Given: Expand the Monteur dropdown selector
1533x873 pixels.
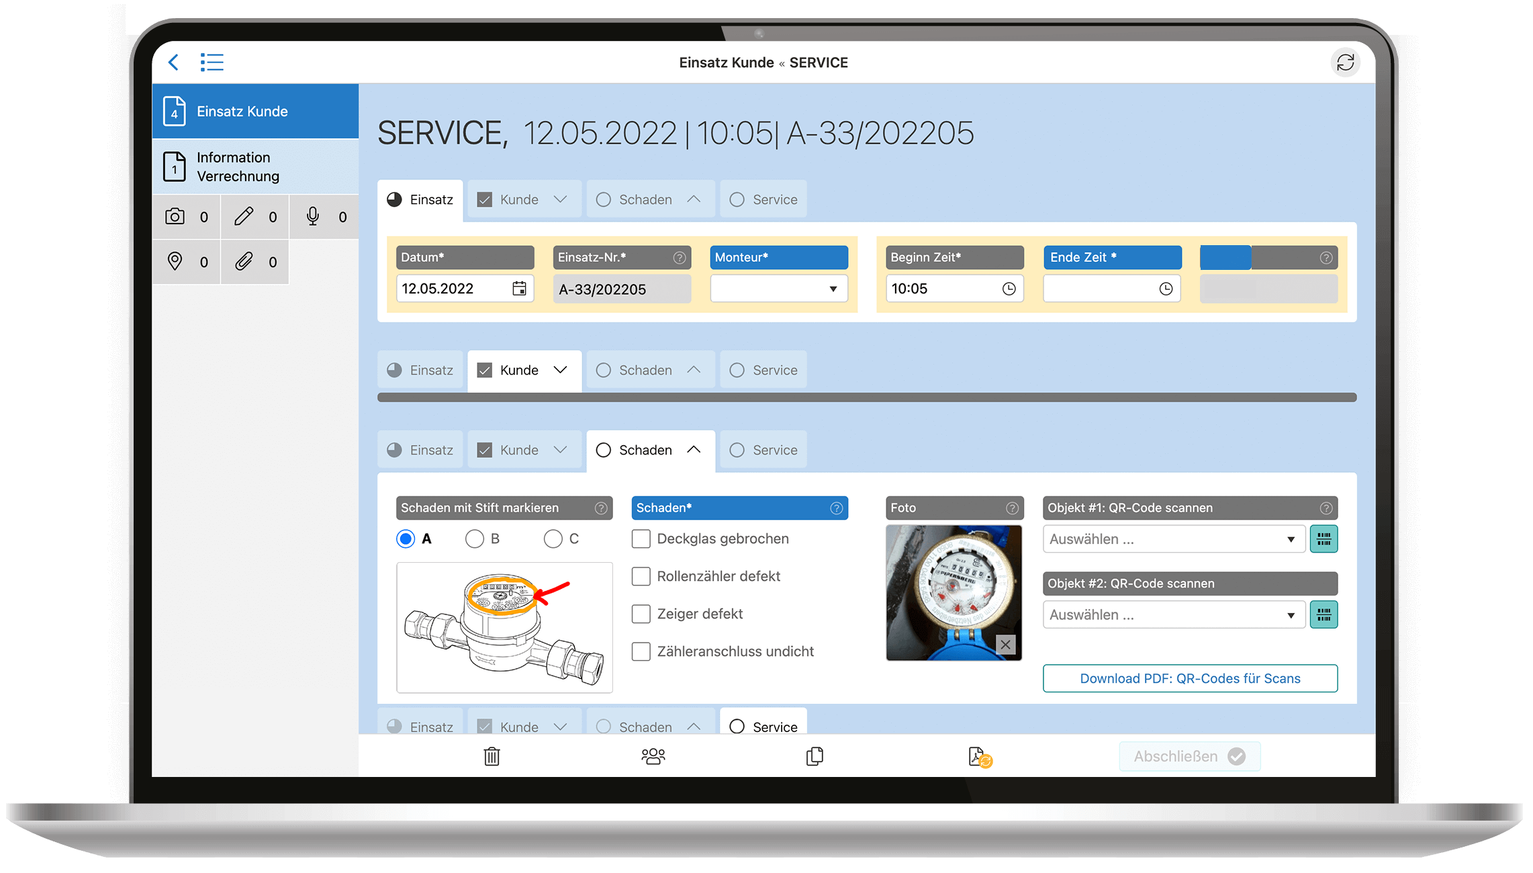Looking at the screenshot, I should (x=833, y=289).
